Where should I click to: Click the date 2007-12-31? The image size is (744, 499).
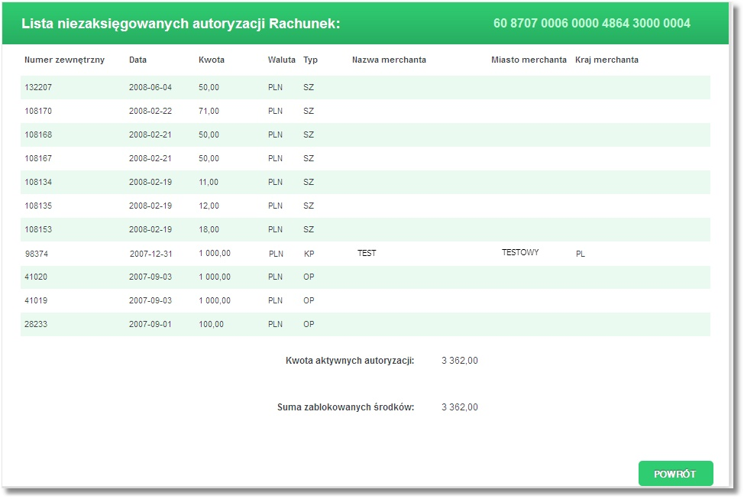click(x=151, y=254)
